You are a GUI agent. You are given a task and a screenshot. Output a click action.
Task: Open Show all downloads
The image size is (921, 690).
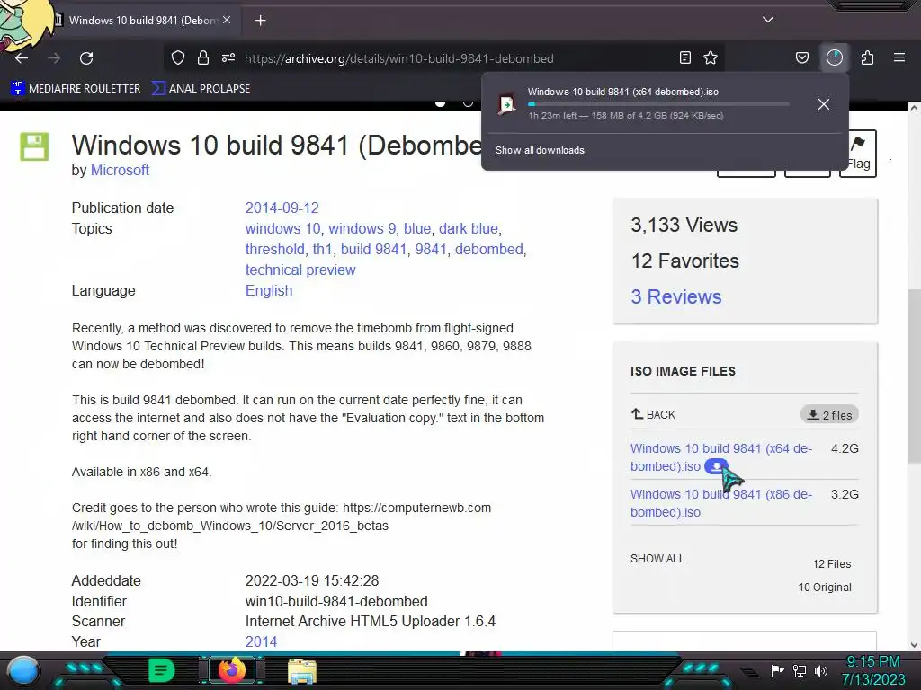[540, 150]
